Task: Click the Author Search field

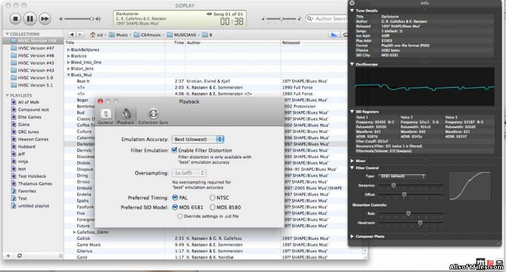Action: coord(326,19)
